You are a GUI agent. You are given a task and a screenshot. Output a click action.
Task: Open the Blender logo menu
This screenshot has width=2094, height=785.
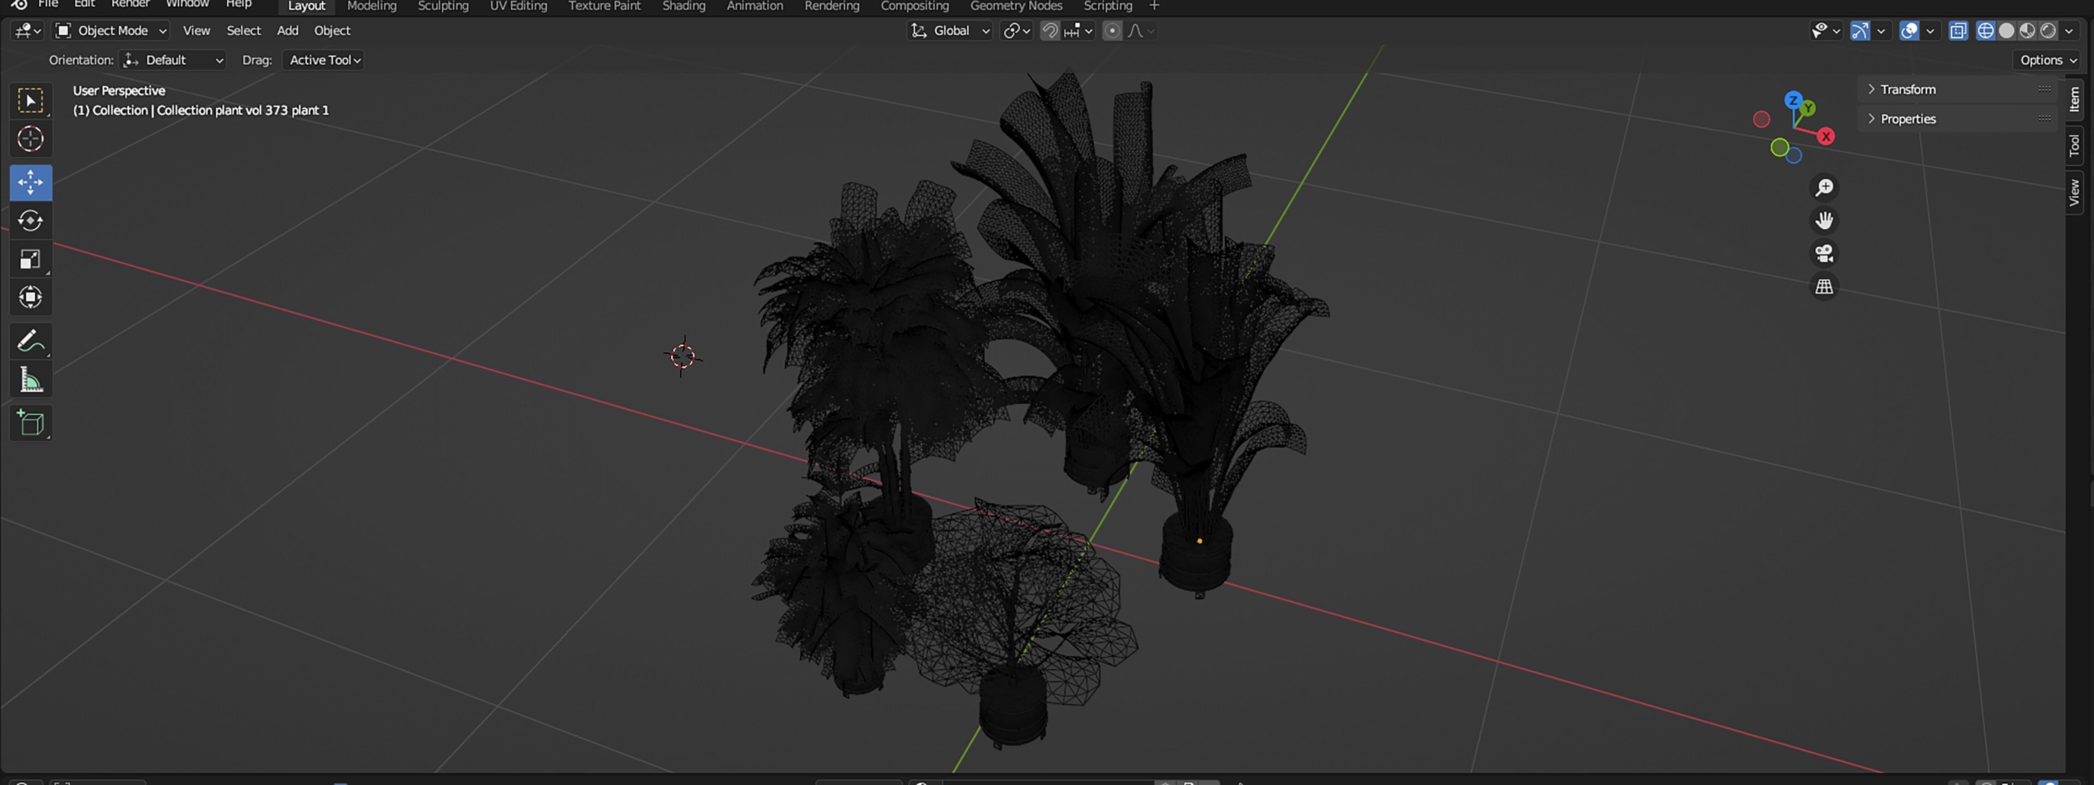19,4
